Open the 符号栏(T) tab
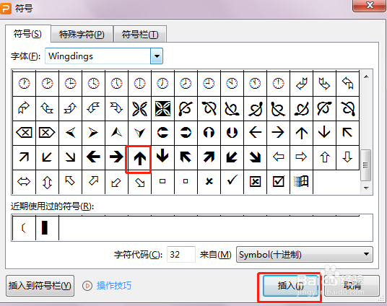This screenshot has width=387, height=306. pyautogui.click(x=140, y=35)
